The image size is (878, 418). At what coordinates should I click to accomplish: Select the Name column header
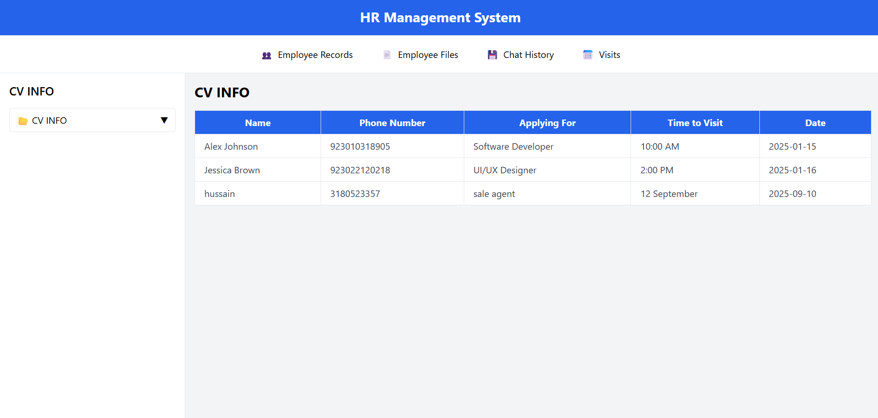point(257,122)
